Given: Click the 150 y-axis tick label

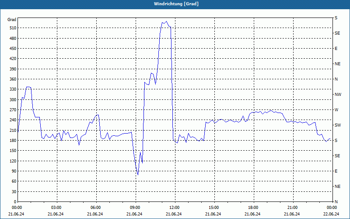Looking at the screenshot, I should pos(13,150).
